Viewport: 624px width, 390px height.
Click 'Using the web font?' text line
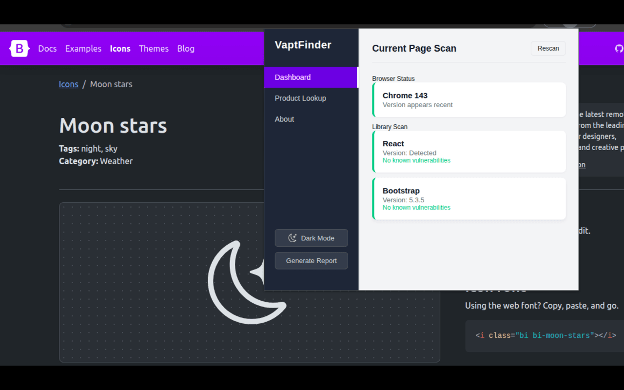click(x=542, y=306)
